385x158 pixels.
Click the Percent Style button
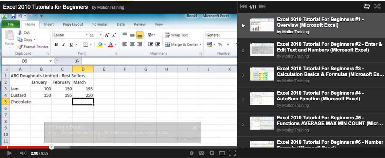[220, 44]
